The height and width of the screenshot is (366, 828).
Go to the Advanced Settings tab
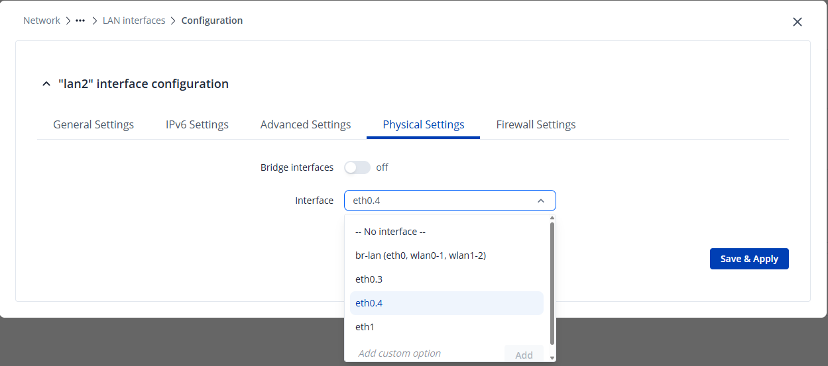click(x=306, y=124)
